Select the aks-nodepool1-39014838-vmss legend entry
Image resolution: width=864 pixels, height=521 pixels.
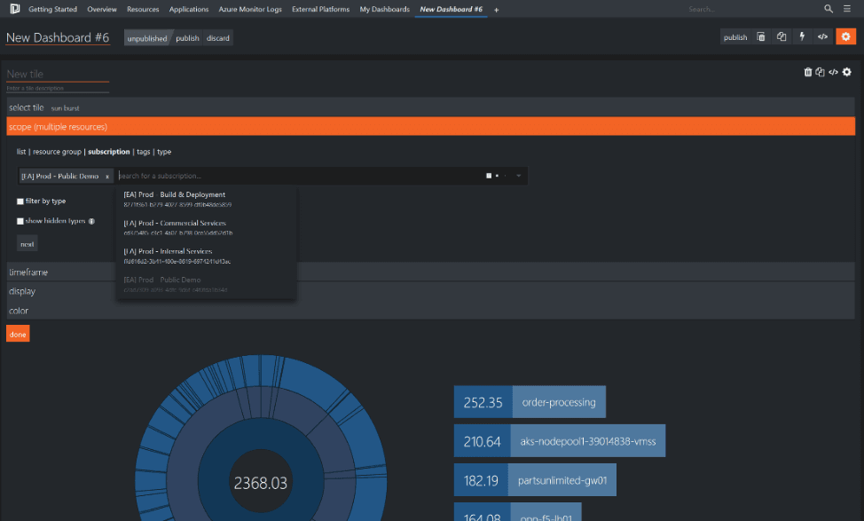coord(588,441)
